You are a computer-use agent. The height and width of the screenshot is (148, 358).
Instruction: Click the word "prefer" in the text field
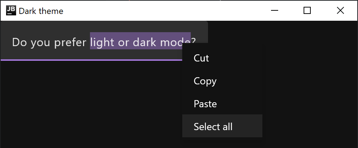[70, 43]
